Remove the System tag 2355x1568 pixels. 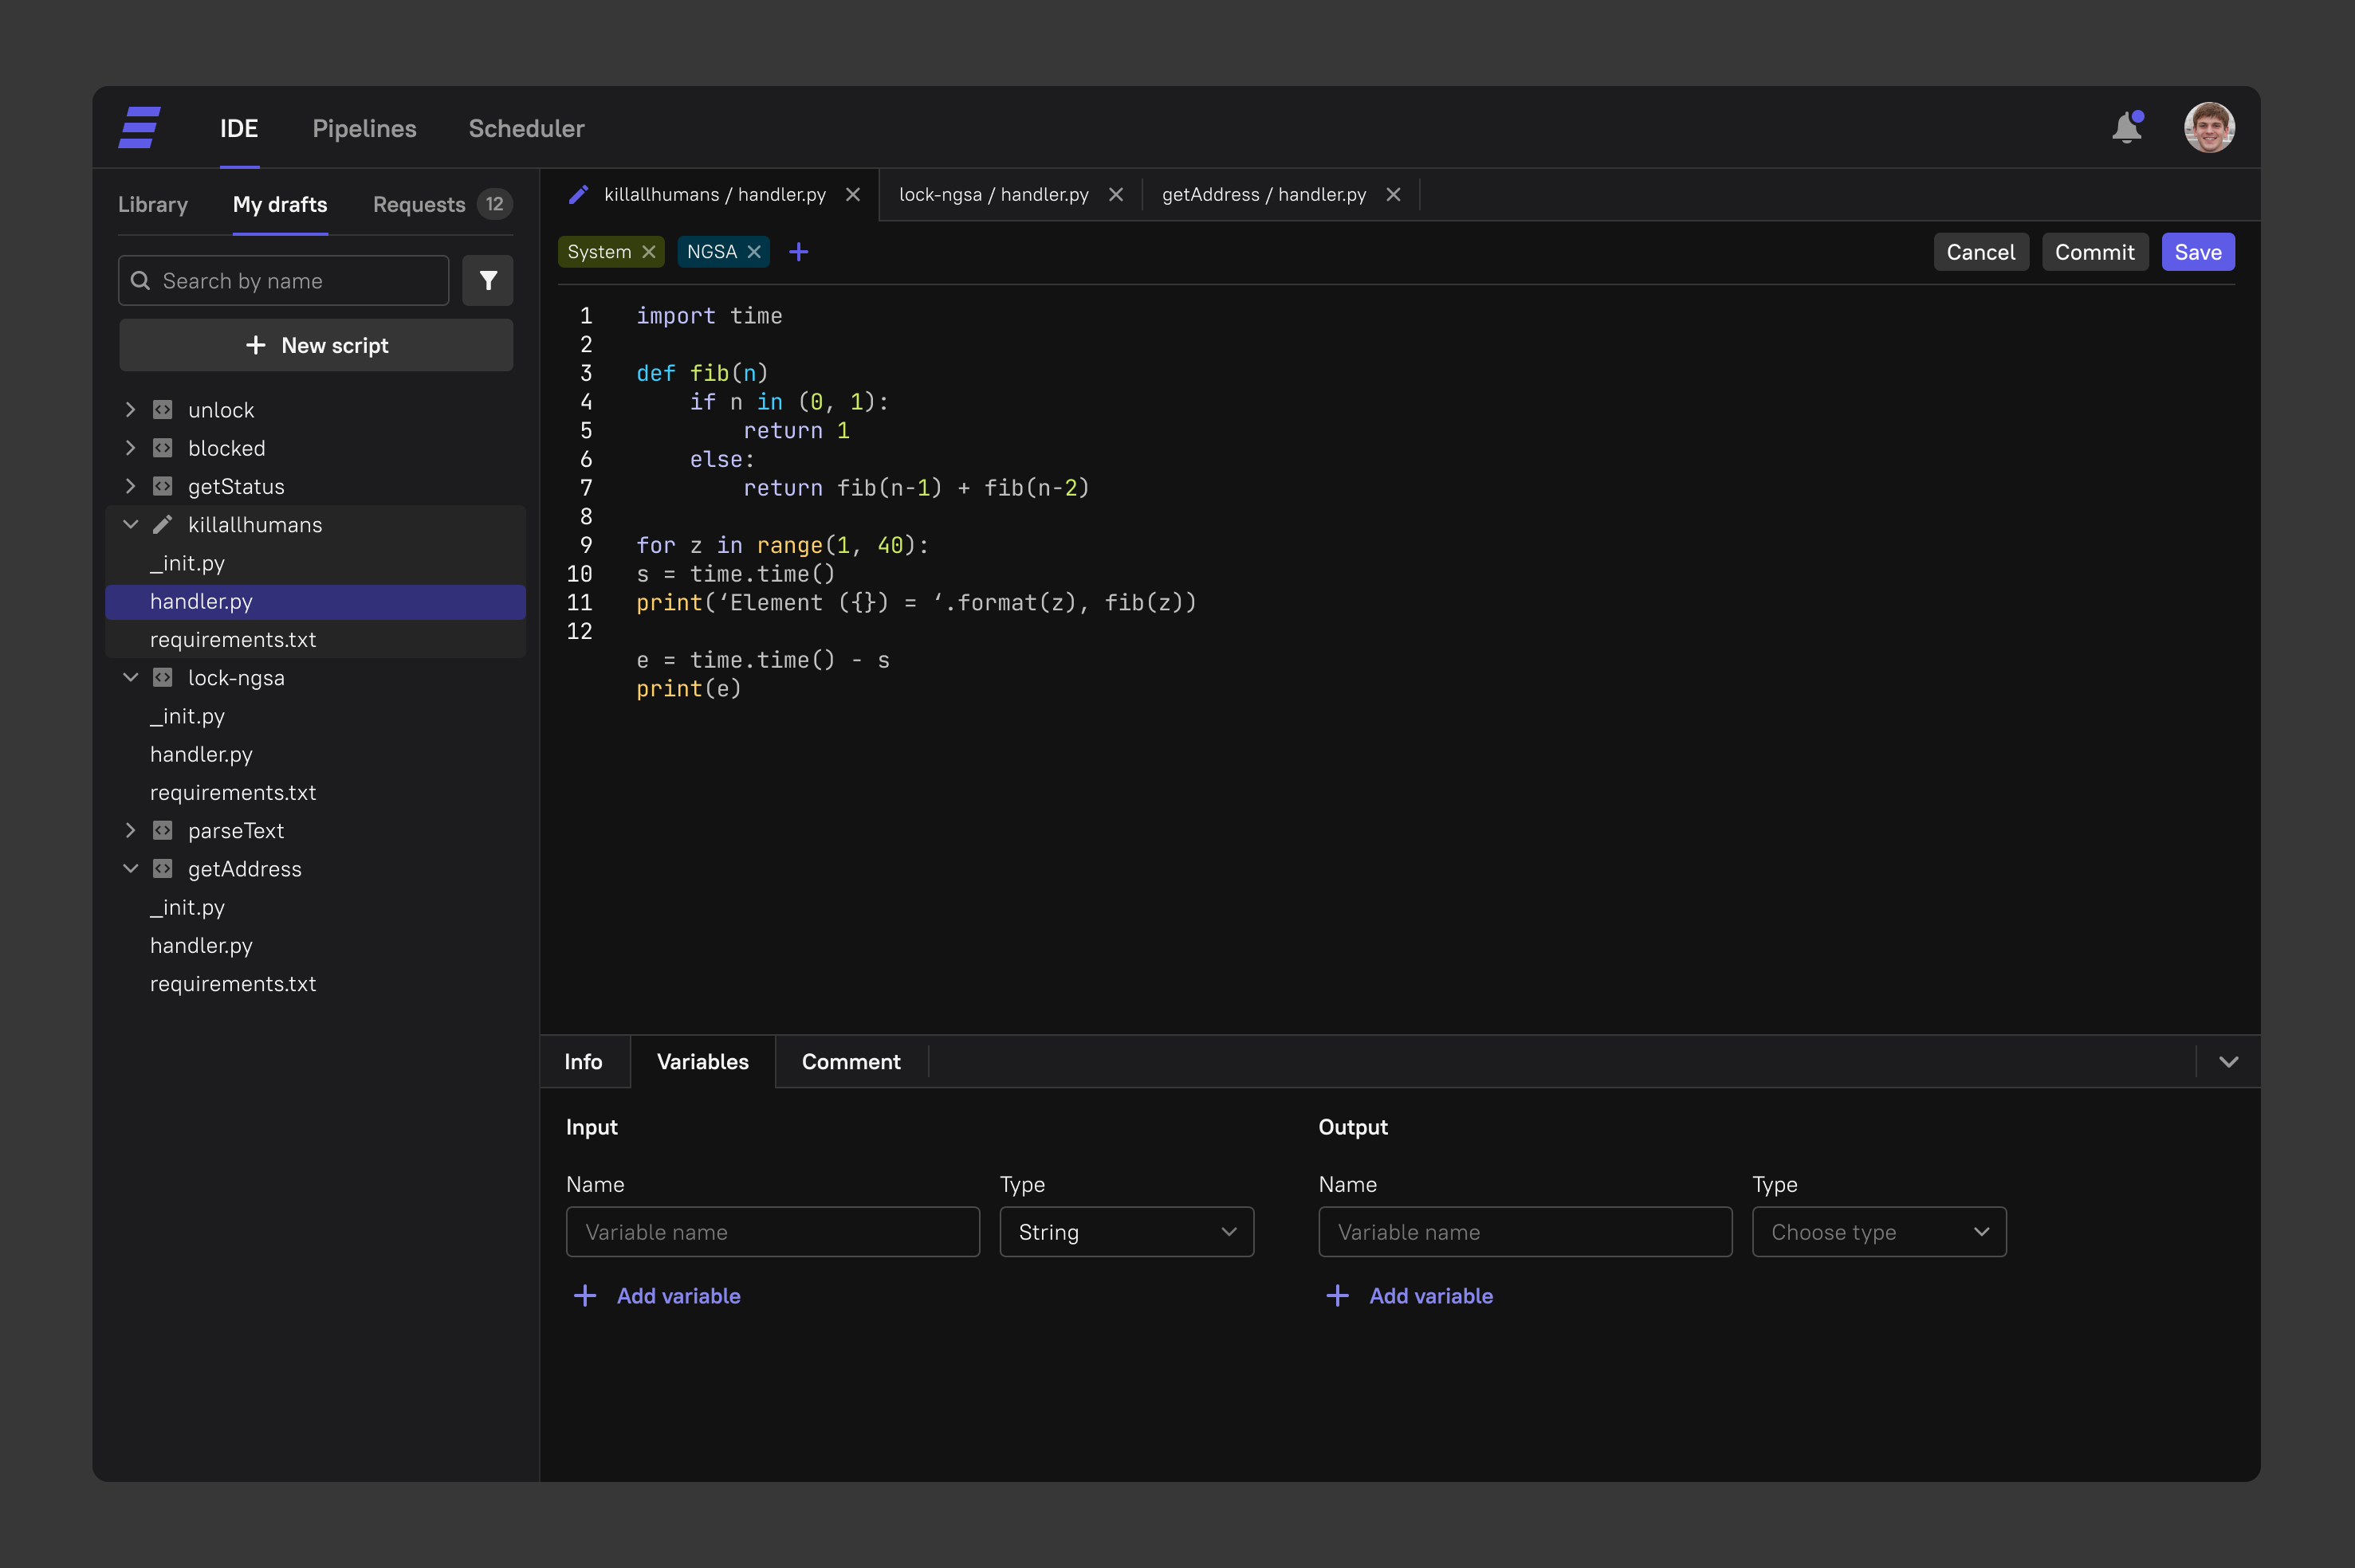[x=649, y=252]
